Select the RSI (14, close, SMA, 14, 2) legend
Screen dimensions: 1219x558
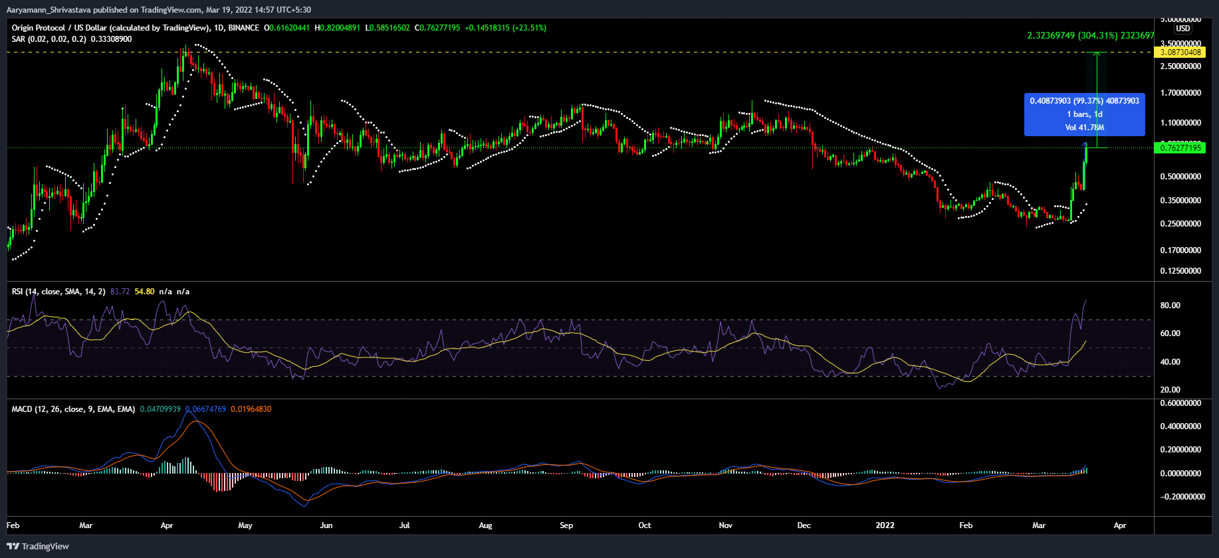tap(58, 292)
